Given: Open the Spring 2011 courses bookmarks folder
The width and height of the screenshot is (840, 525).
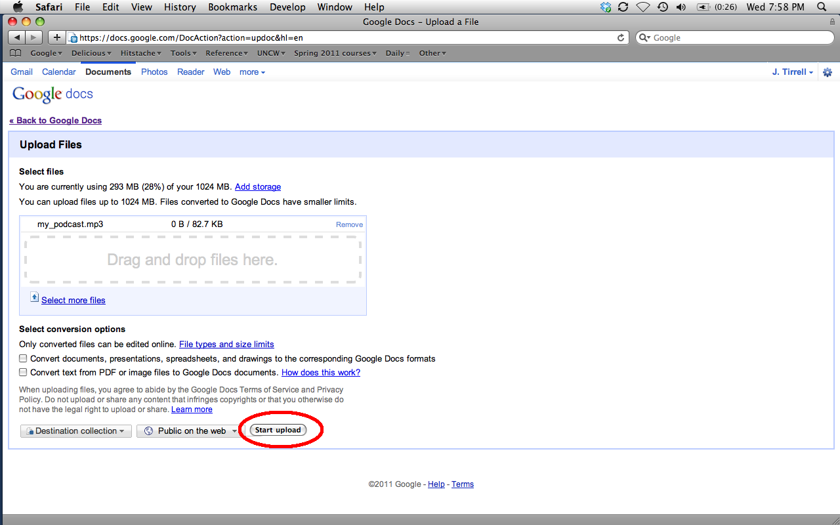Looking at the screenshot, I should (335, 53).
